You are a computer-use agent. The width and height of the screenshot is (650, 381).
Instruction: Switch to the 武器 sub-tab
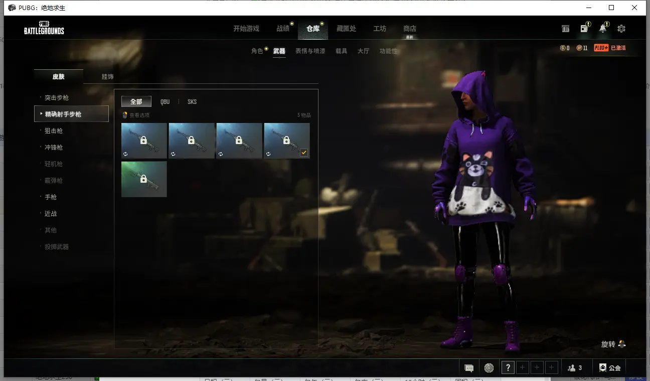tap(279, 51)
